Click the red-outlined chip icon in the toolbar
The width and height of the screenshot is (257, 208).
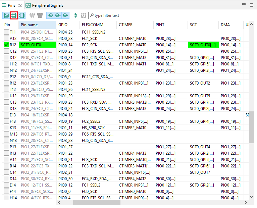click(x=14, y=15)
